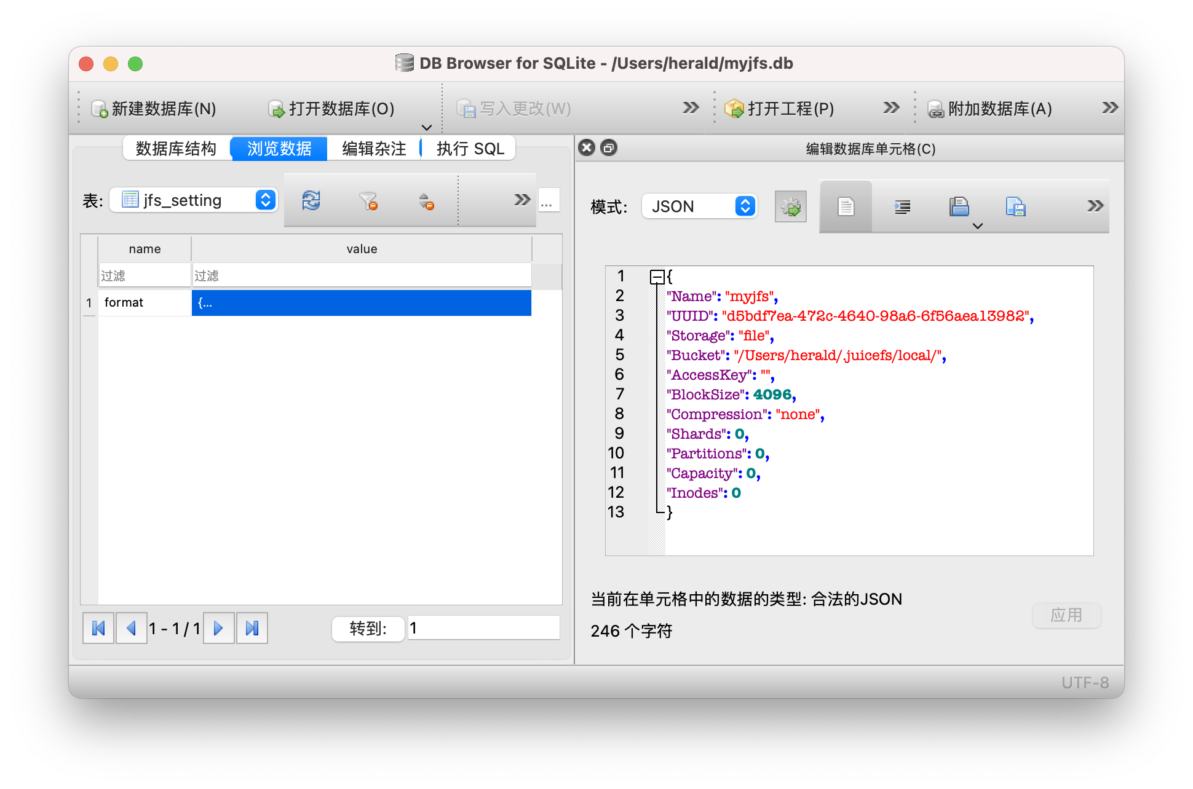This screenshot has width=1193, height=789.
Task: Open the 附加数据库(A) attach database tool
Action: click(990, 109)
